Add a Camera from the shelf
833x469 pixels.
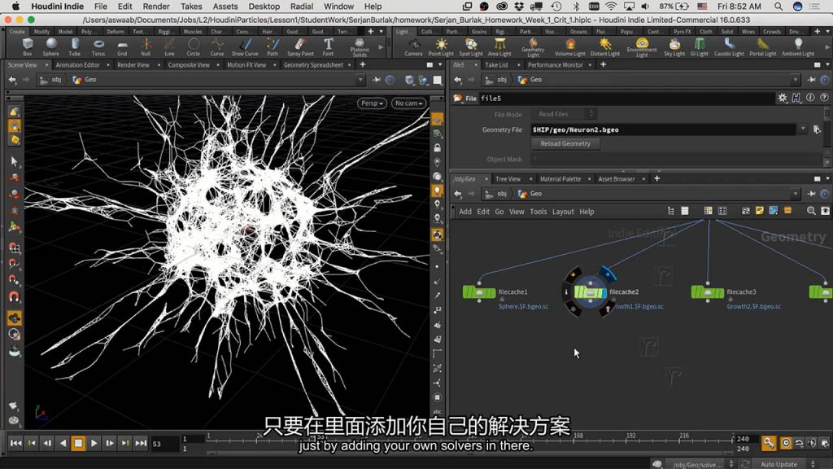point(413,46)
